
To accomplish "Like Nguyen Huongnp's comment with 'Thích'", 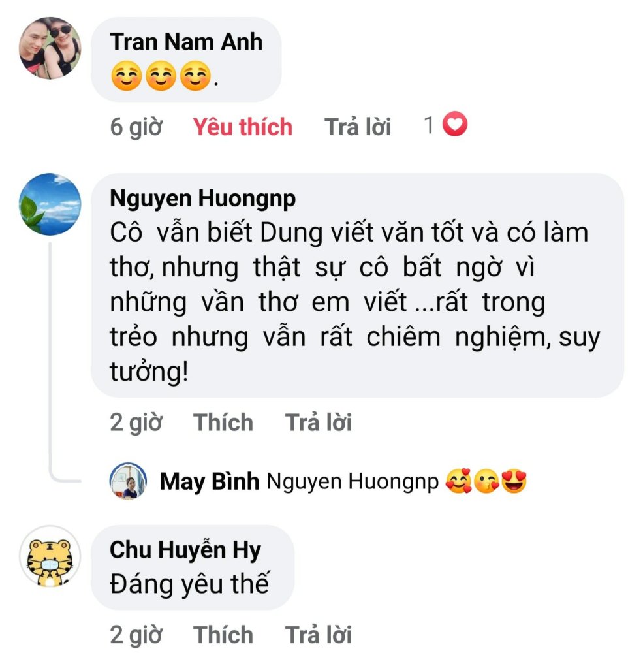I will [223, 422].
